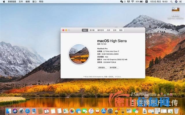This screenshot has width=185, height=115.
Task: Open Notes from the Dock
Action: [53, 111]
